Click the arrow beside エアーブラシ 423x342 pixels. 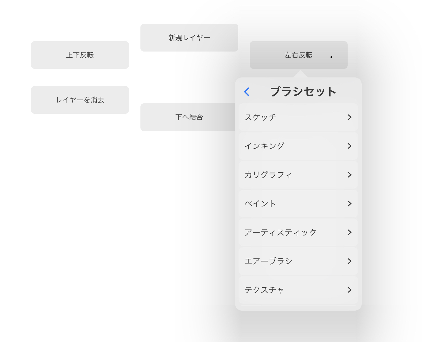point(349,261)
